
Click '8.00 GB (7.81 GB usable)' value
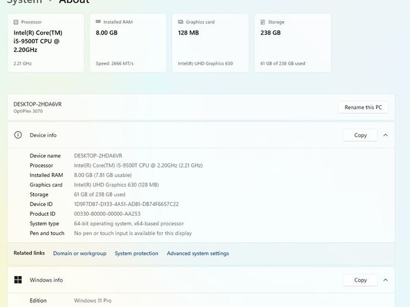pos(102,175)
